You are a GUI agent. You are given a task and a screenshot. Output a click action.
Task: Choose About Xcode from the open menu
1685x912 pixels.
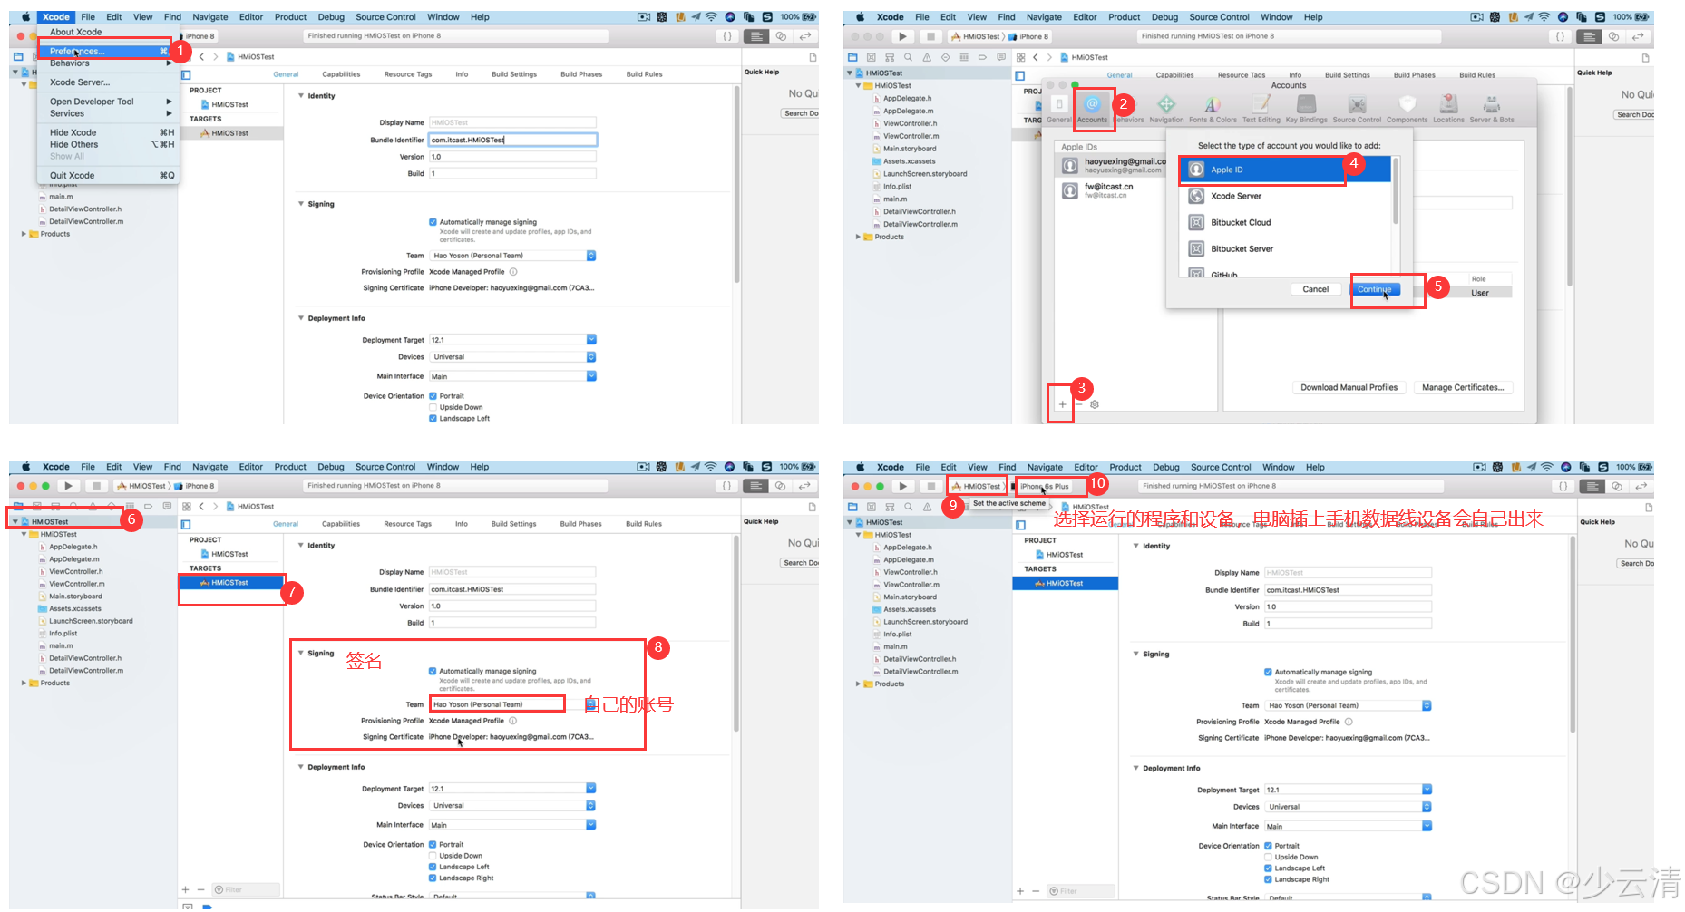[108, 32]
